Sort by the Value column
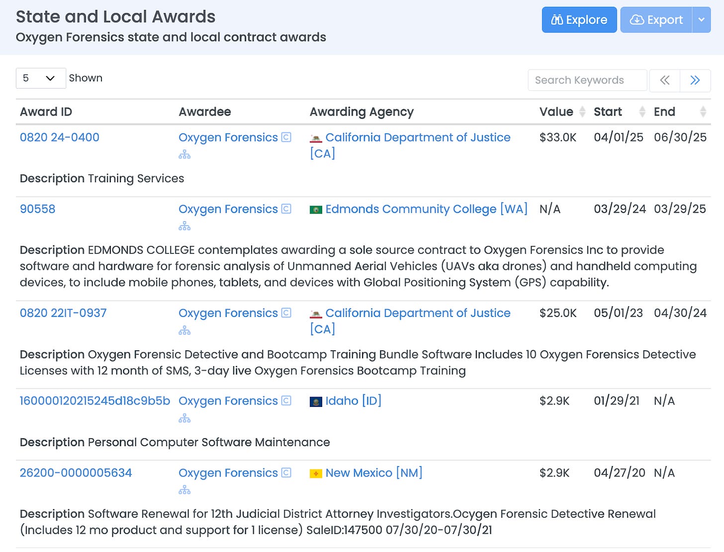The height and width of the screenshot is (552, 724). coord(562,112)
